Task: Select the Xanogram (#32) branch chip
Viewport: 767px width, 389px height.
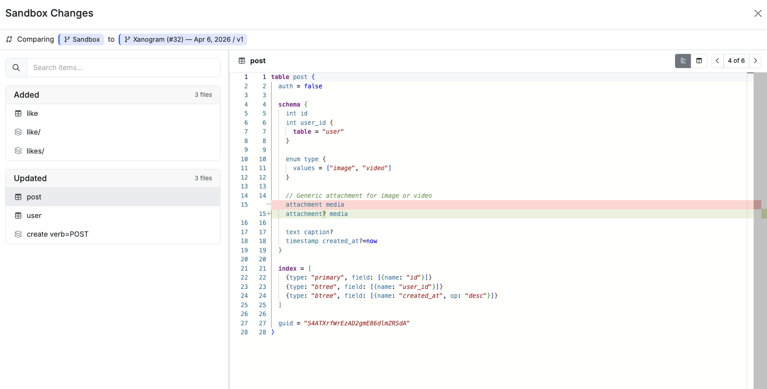Action: tap(184, 39)
